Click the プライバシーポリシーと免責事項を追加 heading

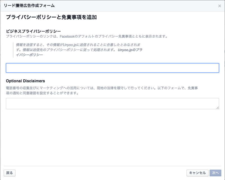click(x=51, y=17)
